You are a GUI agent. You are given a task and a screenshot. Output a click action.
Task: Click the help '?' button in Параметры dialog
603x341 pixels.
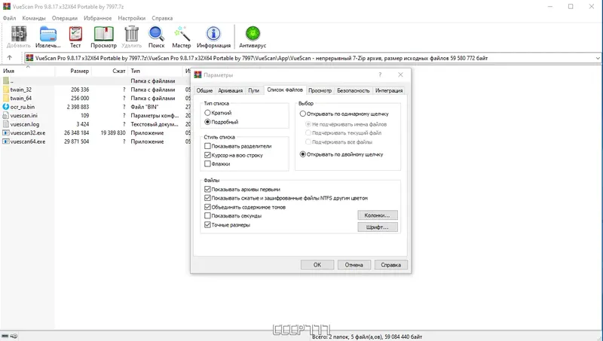pyautogui.click(x=380, y=75)
